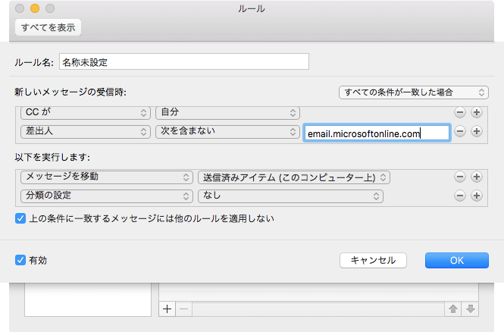Open the 差出人 condition dropdown
The image size is (504, 332).
click(x=86, y=131)
